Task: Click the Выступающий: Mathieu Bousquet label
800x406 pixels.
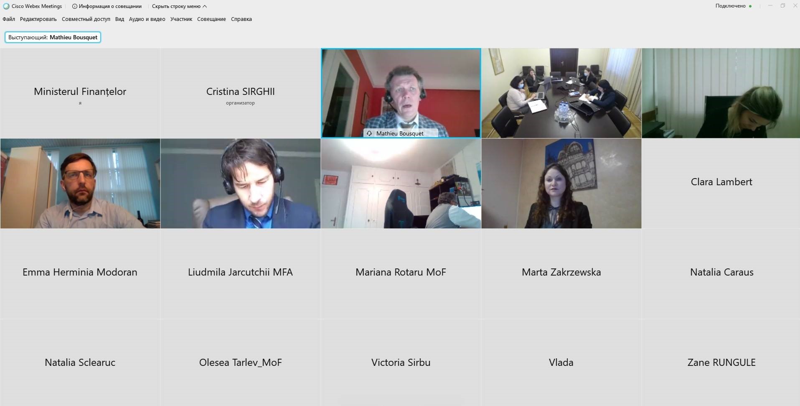Action: 53,37
